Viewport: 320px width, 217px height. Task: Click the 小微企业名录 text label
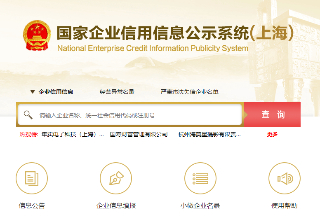(200, 205)
